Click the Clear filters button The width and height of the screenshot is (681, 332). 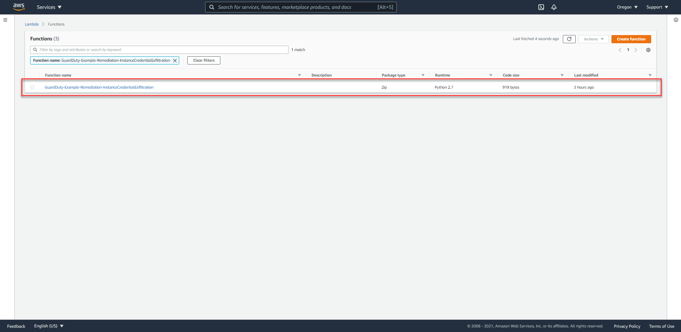click(x=204, y=61)
